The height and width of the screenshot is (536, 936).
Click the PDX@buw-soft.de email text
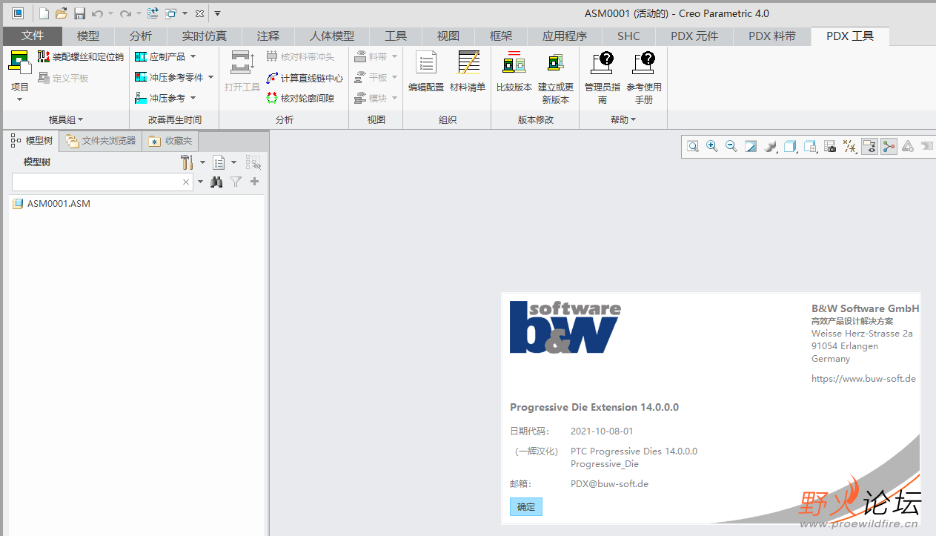coord(609,483)
